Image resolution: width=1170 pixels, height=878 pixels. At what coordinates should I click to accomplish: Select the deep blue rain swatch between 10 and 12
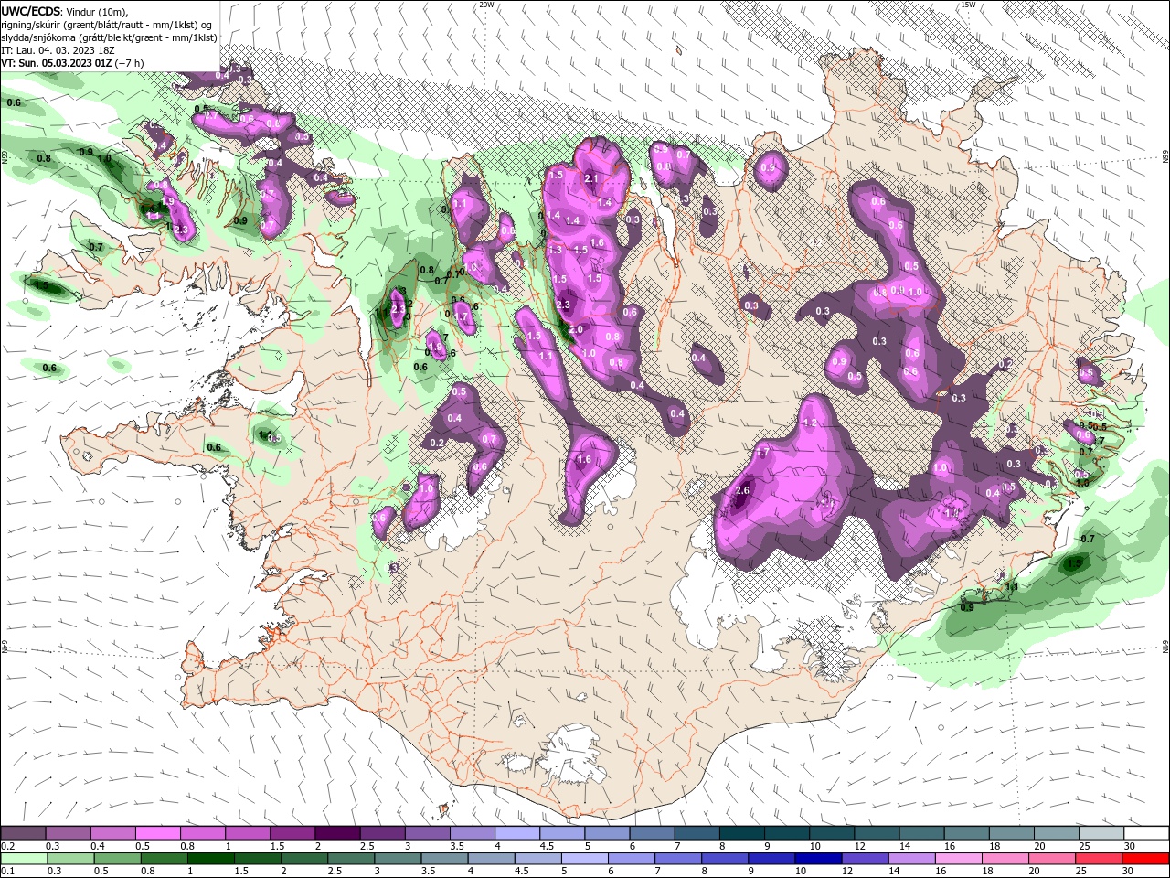[x=819, y=858]
